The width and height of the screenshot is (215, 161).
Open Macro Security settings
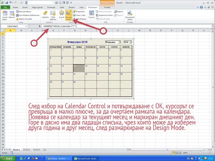tap(24, 19)
